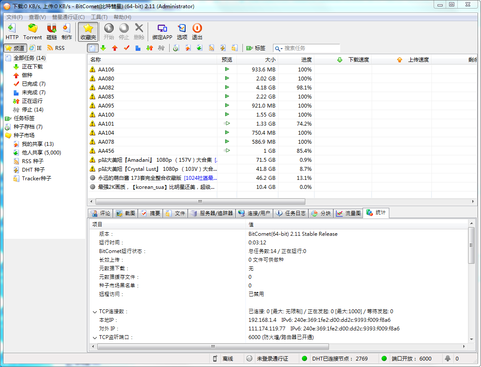Image resolution: width=481 pixels, height=367 pixels.
Task: Click the [1024社區最... link in task row
Action: 200,178
